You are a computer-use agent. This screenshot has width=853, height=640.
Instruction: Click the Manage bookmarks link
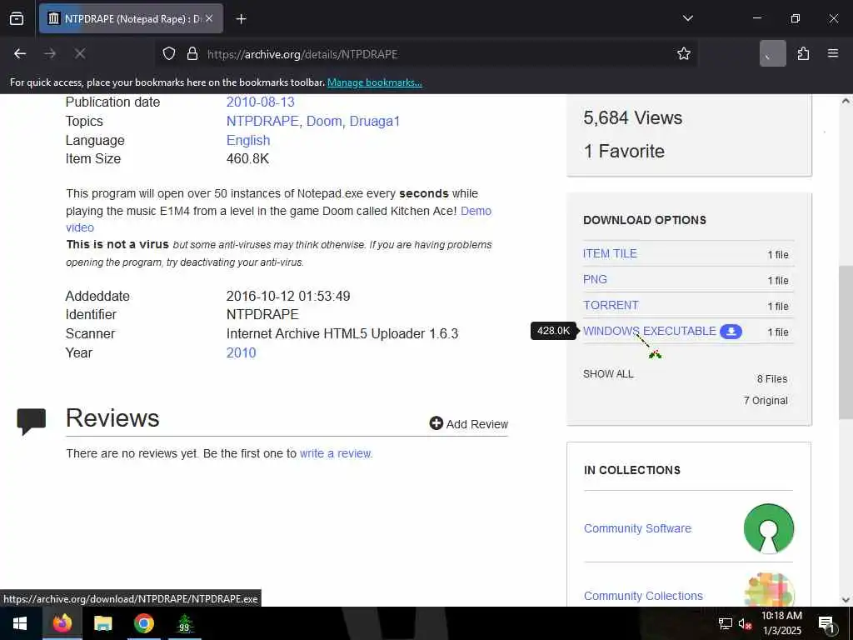[374, 82]
